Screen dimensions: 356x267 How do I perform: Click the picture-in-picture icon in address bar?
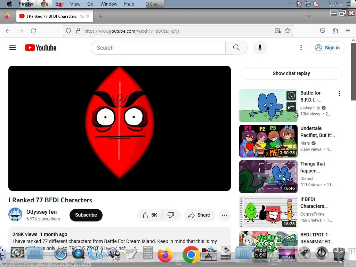coord(277,31)
